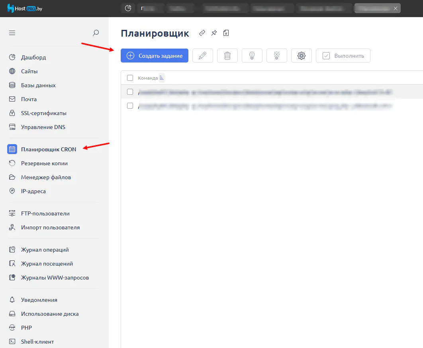Click the search magnifier in sidebar
Viewport: 423px width, 348px height.
click(96, 33)
